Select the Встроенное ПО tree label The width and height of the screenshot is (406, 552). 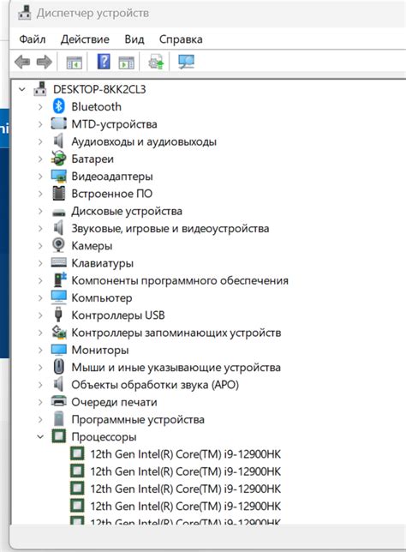(x=112, y=194)
